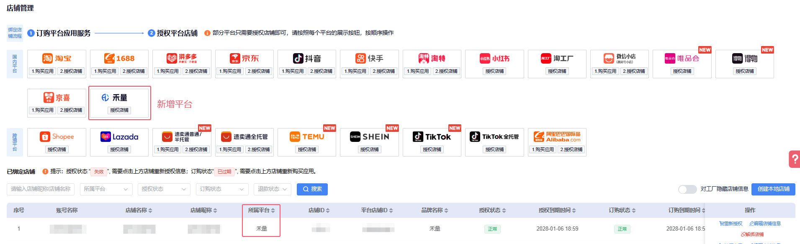Screen dimensions: 800x244
Task: Open the 授权状态 filter dropdown
Action: pos(164,189)
